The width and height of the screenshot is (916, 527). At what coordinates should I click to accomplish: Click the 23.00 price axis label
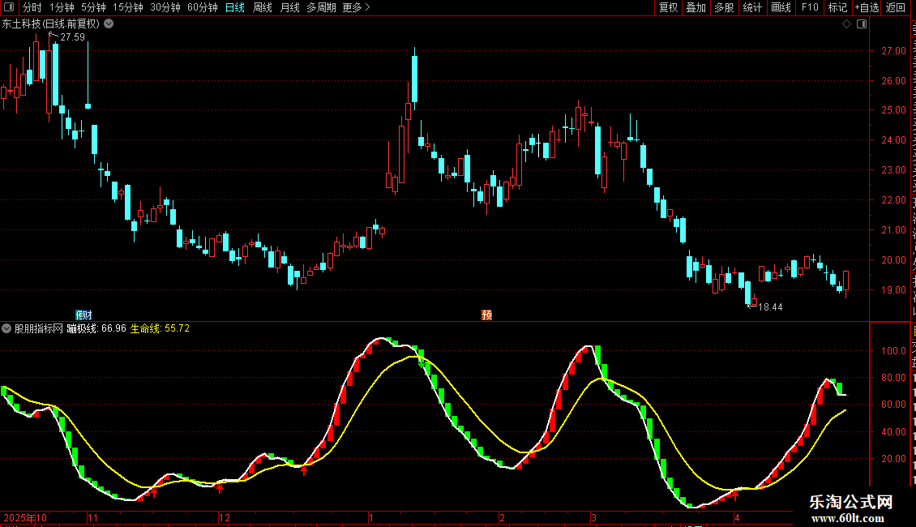[x=894, y=170]
